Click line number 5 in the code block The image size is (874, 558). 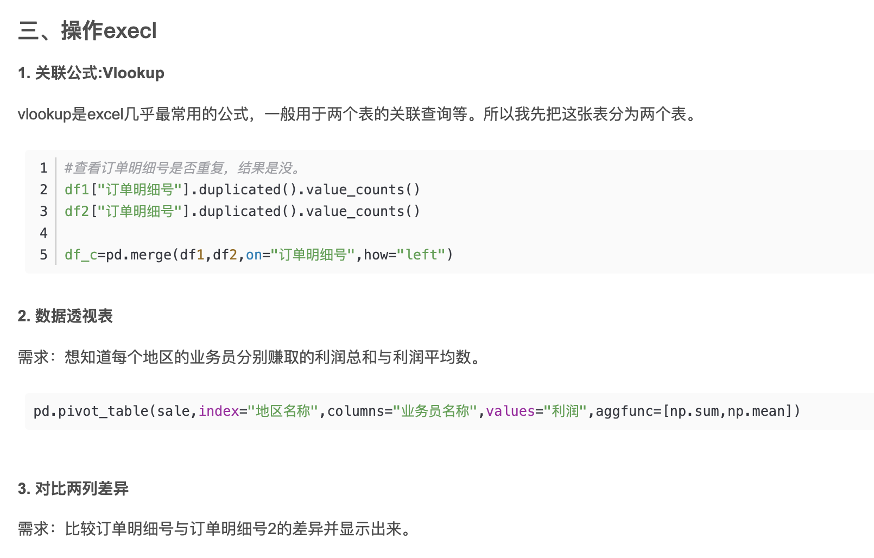pyautogui.click(x=43, y=255)
